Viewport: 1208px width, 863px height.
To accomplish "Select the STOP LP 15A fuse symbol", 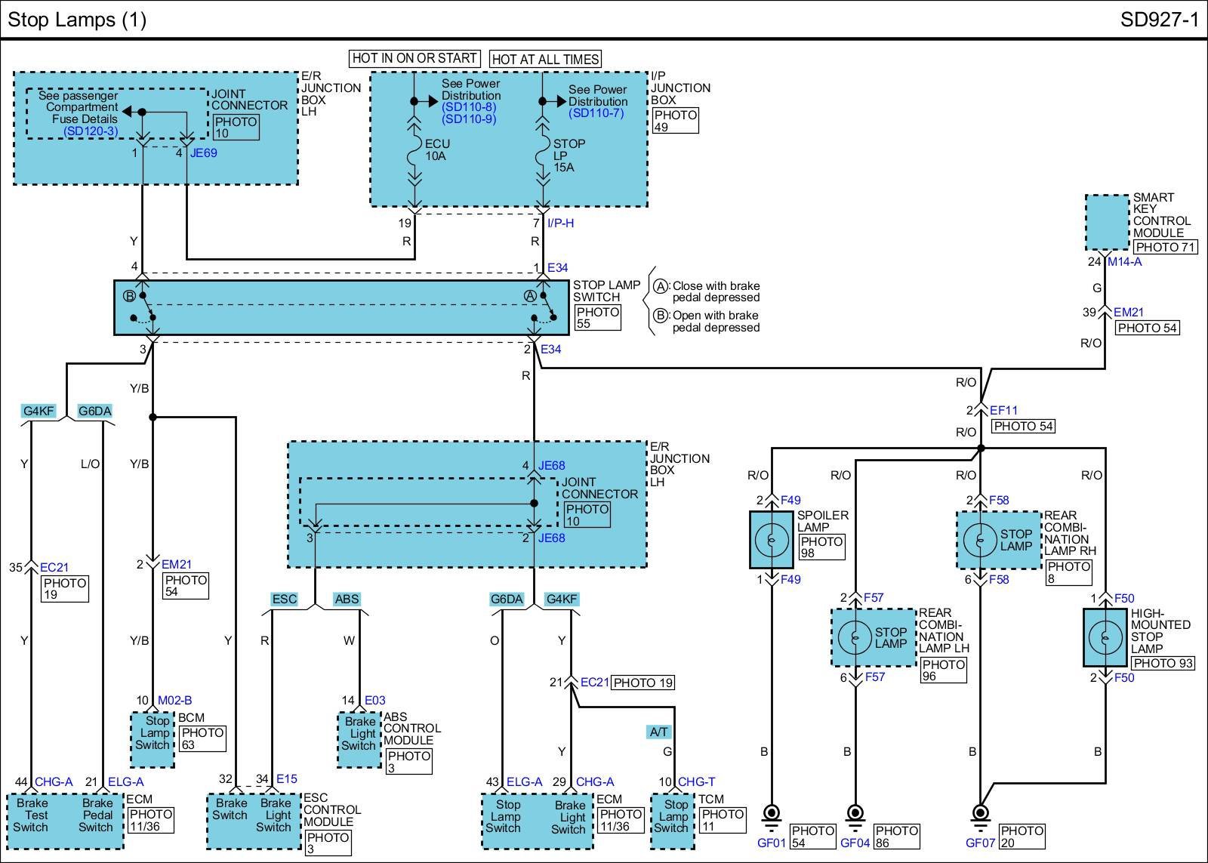I will click(x=543, y=155).
